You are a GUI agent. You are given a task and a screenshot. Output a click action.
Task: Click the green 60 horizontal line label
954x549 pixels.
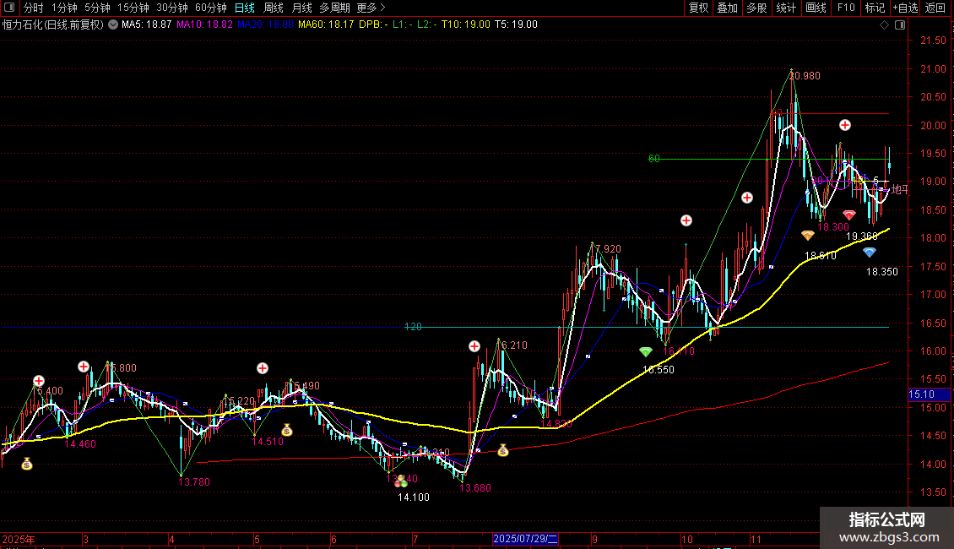coord(654,159)
